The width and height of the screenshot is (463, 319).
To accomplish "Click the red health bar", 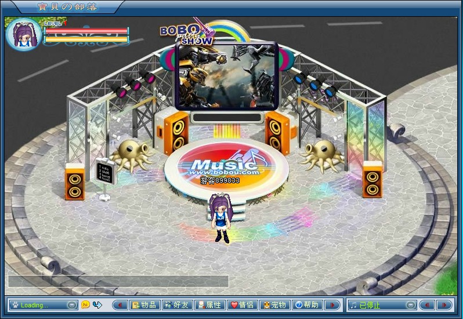I will 86,31.
